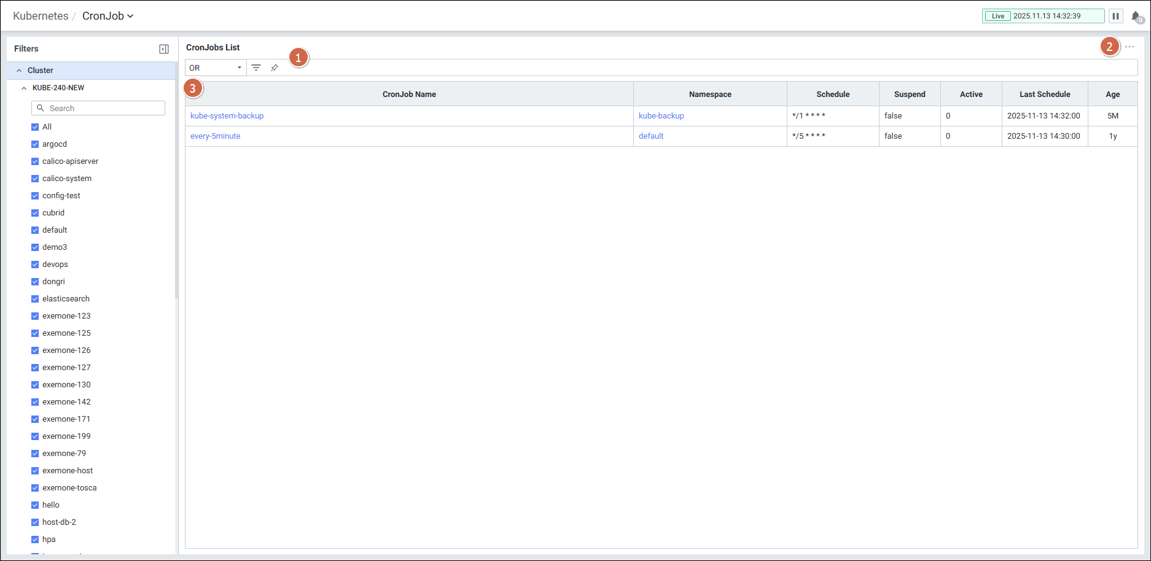Viewport: 1151px width, 561px height.
Task: Collapse the Cluster section
Action: point(19,71)
